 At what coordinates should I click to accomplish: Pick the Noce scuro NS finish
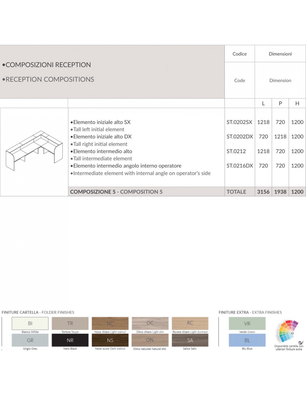click(110, 340)
